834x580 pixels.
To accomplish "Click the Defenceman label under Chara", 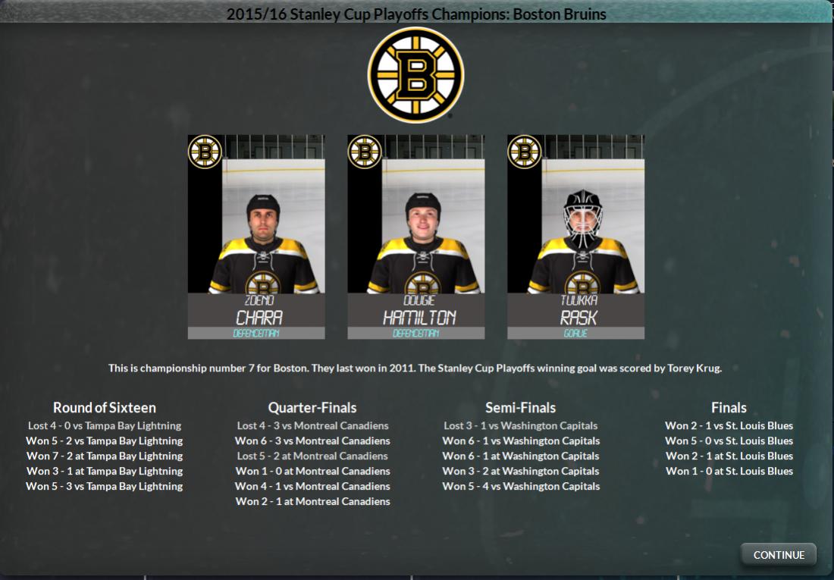I will 256,333.
